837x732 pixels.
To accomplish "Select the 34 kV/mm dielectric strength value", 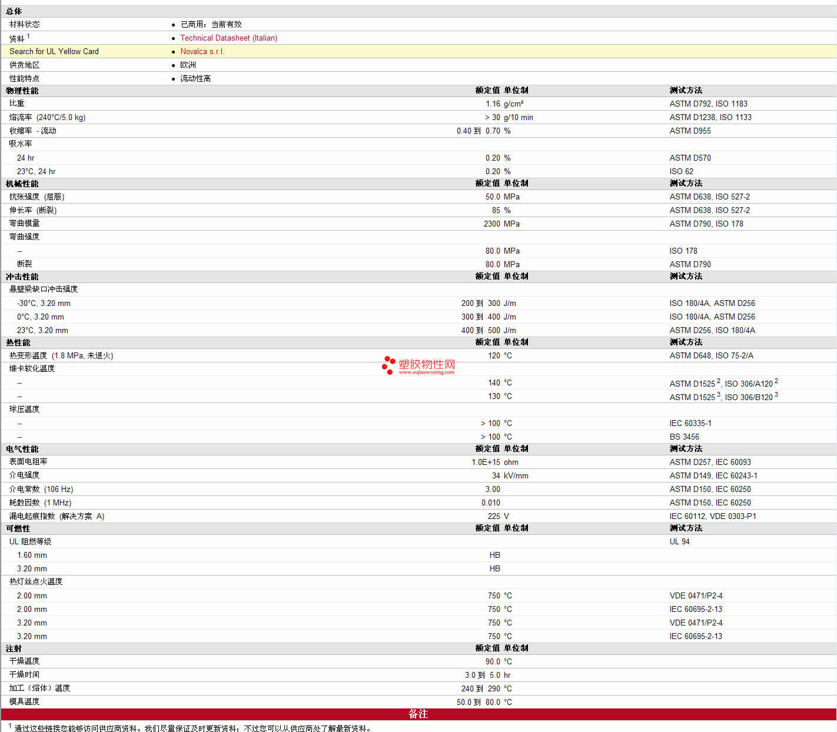I will (510, 476).
